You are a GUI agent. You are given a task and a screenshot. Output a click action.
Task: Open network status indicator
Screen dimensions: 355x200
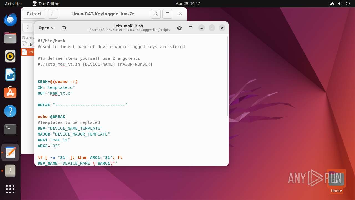click(x=332, y=4)
